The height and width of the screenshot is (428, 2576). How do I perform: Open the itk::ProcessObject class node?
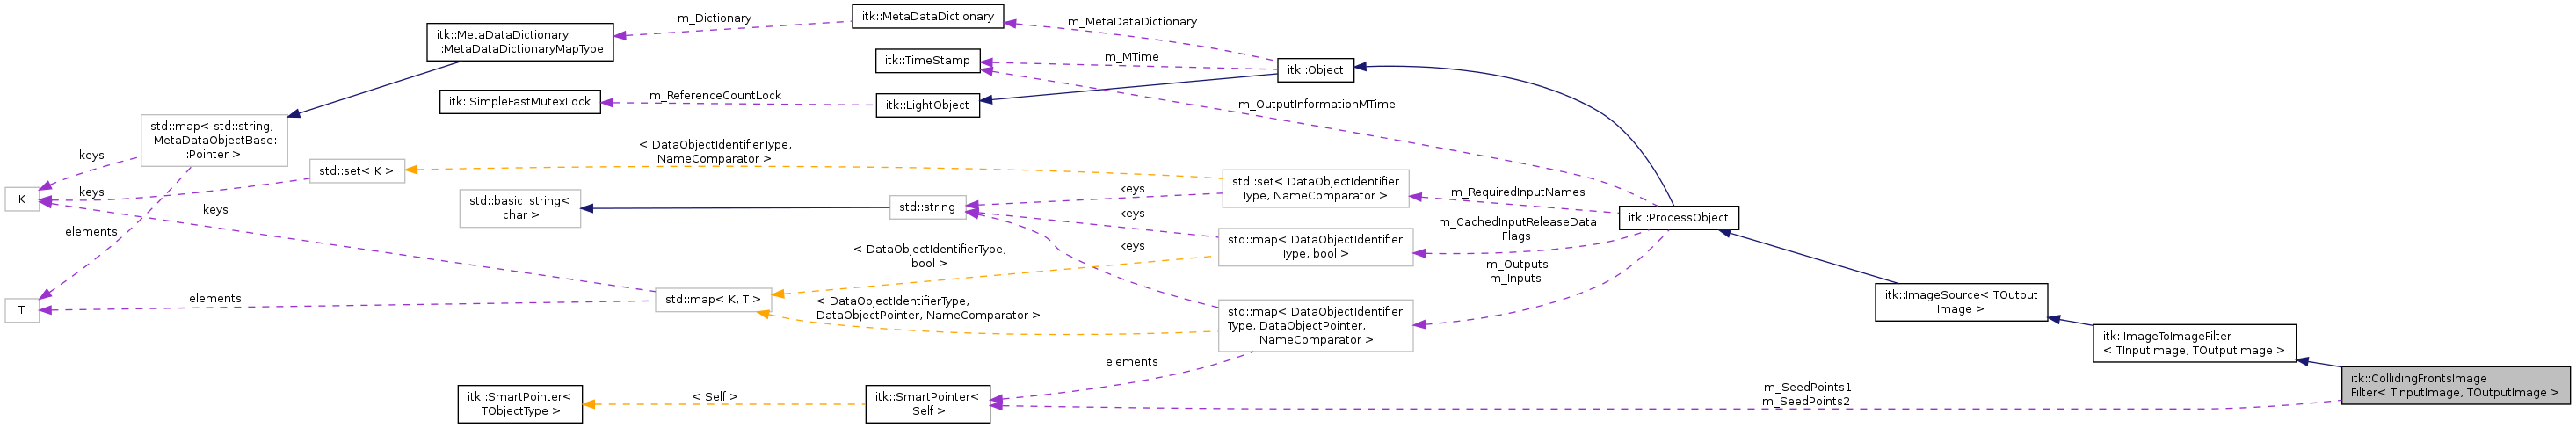pos(1679,218)
